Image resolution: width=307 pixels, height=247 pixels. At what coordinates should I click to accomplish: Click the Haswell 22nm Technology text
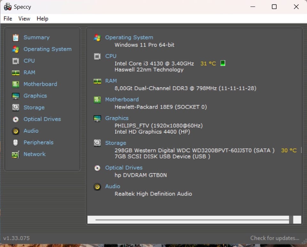[149, 70]
